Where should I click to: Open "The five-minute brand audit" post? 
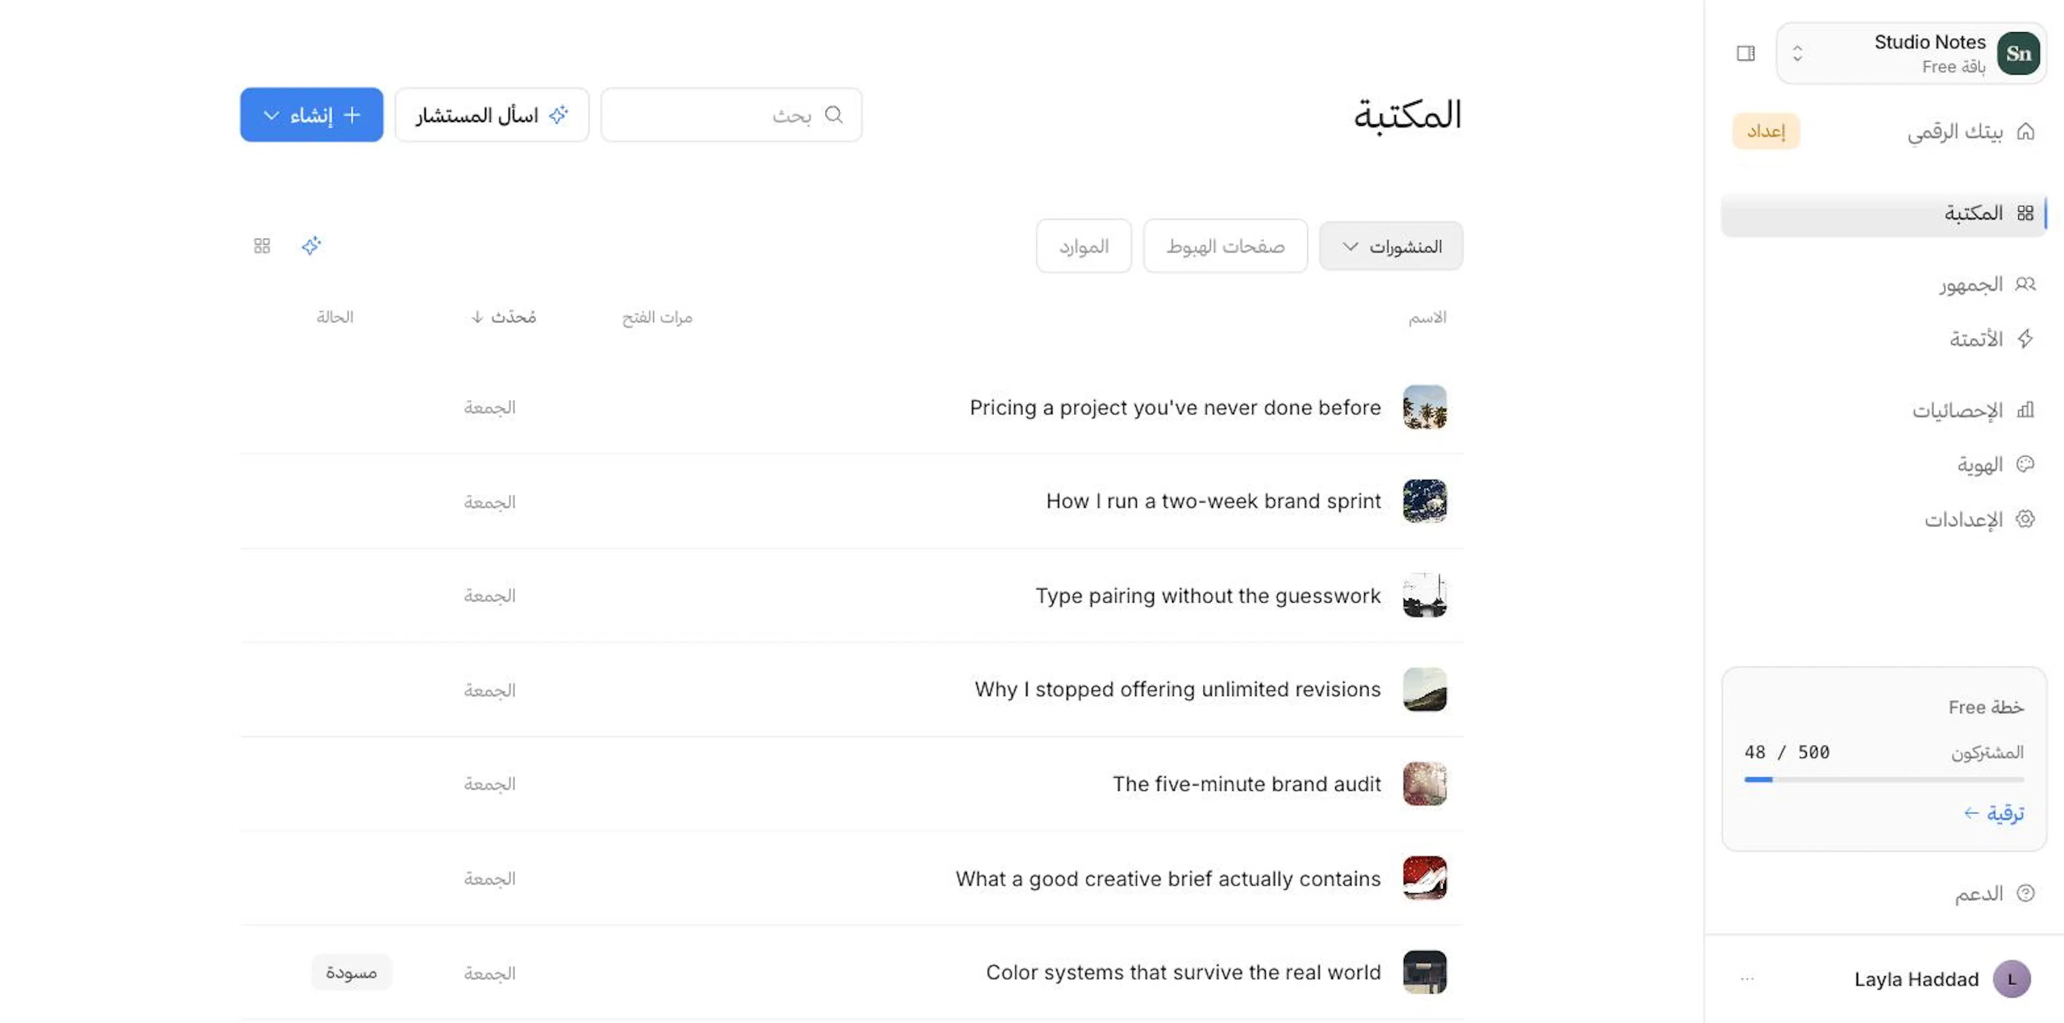click(x=1247, y=784)
